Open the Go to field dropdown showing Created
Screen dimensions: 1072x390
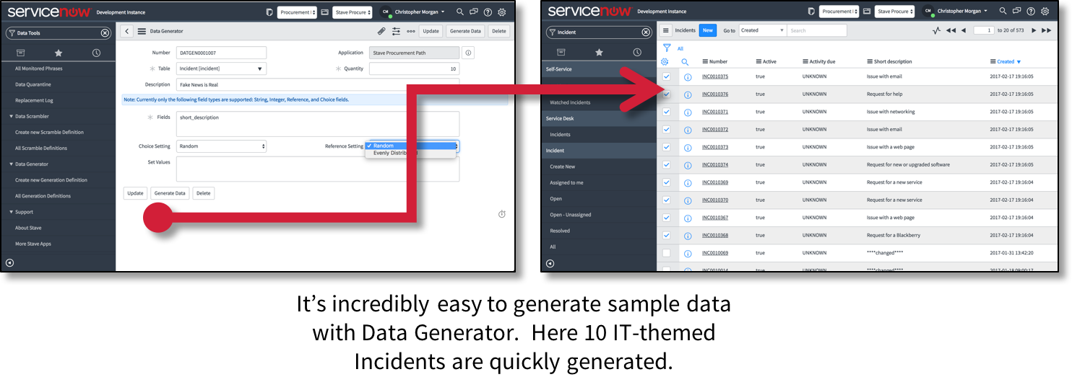pyautogui.click(x=762, y=30)
